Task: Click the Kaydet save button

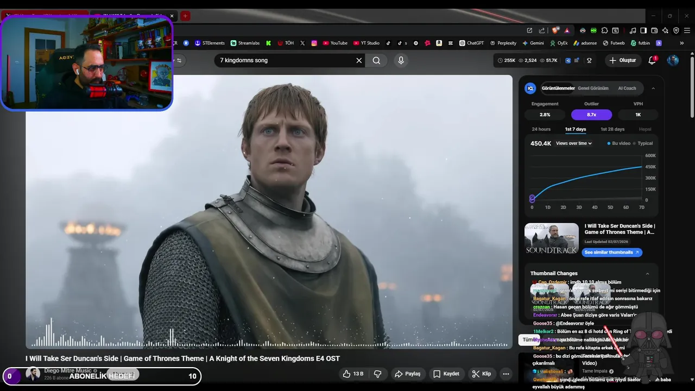Action: [446, 374]
